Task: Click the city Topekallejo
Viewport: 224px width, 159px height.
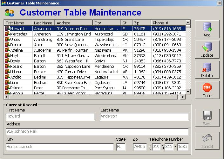Action: click(104, 39)
